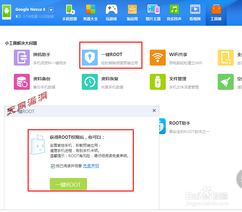The height and width of the screenshot is (212, 242).
Task: Click 最安全的ROOT软件之一 description text
Action: (189, 132)
